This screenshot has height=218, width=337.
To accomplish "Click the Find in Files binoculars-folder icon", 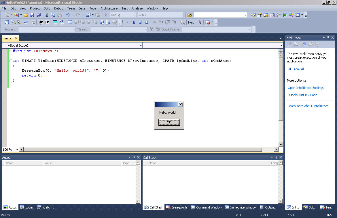I will (190, 15).
